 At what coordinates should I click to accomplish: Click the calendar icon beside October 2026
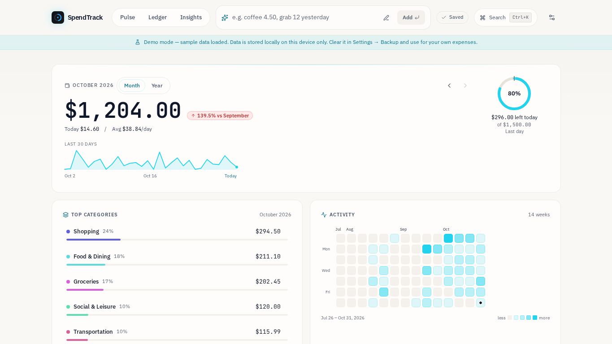click(67, 86)
